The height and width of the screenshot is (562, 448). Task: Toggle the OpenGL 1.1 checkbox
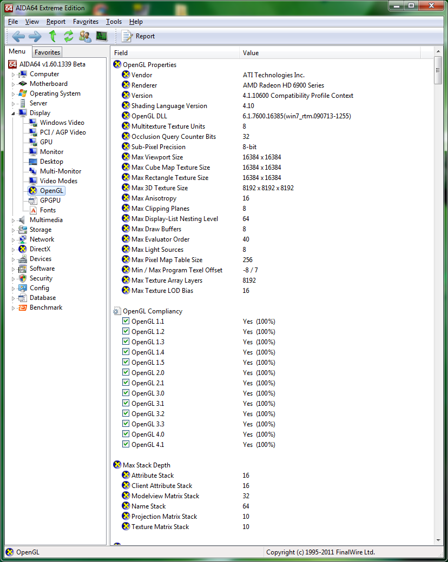click(x=126, y=321)
